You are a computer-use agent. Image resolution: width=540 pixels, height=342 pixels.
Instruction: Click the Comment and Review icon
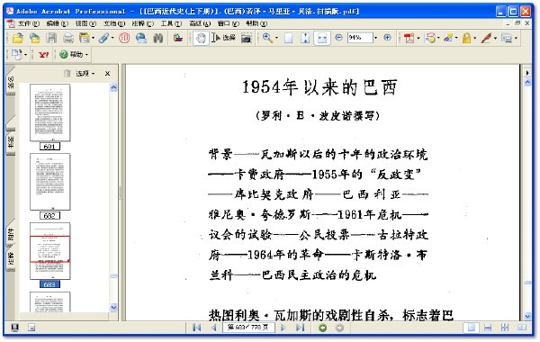click(430, 38)
